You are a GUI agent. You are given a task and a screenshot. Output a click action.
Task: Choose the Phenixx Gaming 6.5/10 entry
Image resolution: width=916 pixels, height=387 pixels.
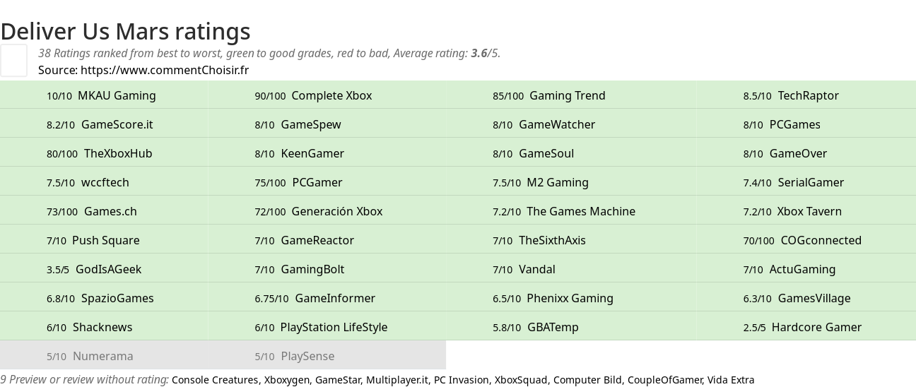[553, 298]
